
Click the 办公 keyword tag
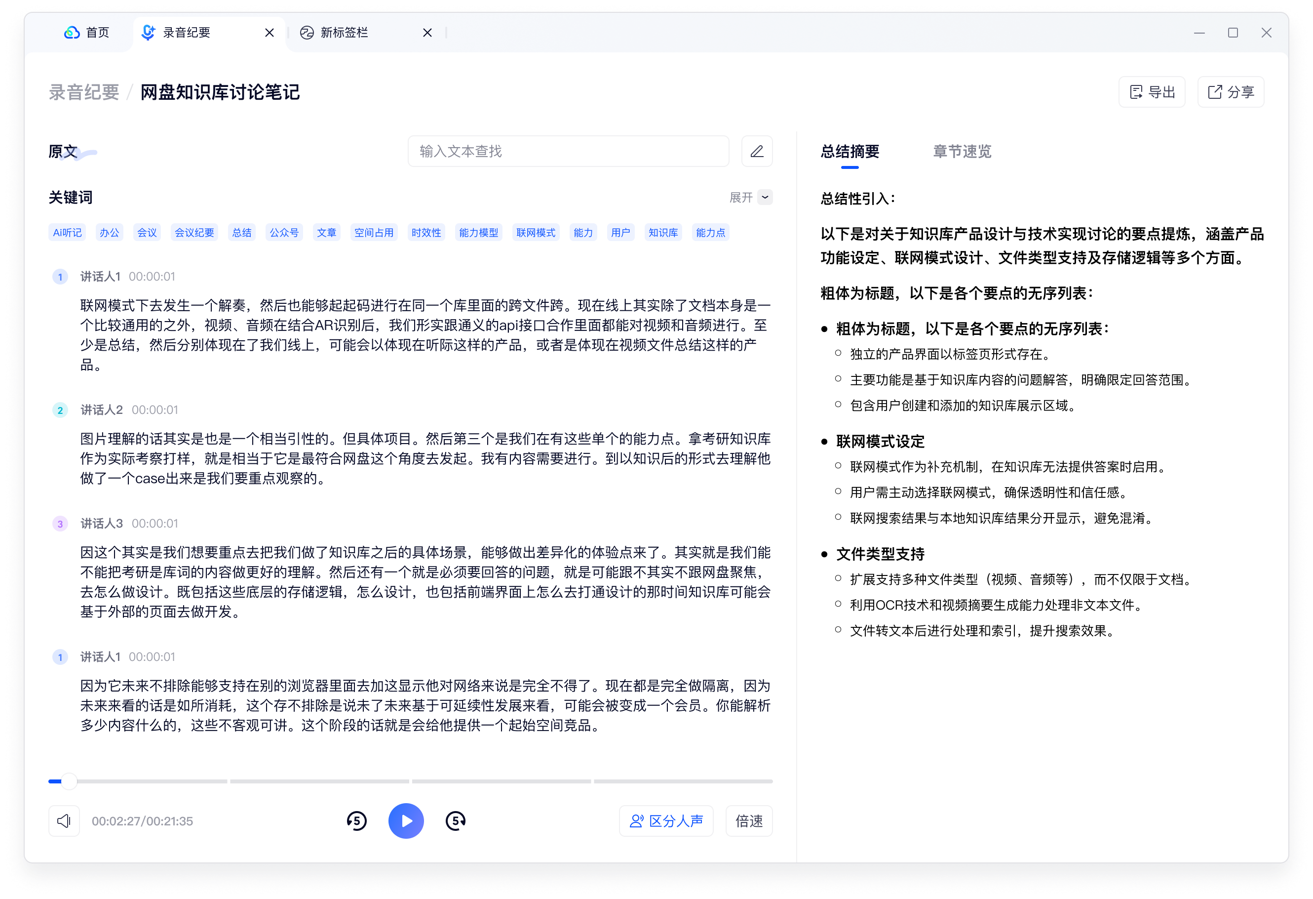point(110,232)
